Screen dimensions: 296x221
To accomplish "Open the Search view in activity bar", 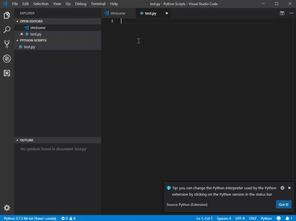I will pyautogui.click(x=7, y=30).
